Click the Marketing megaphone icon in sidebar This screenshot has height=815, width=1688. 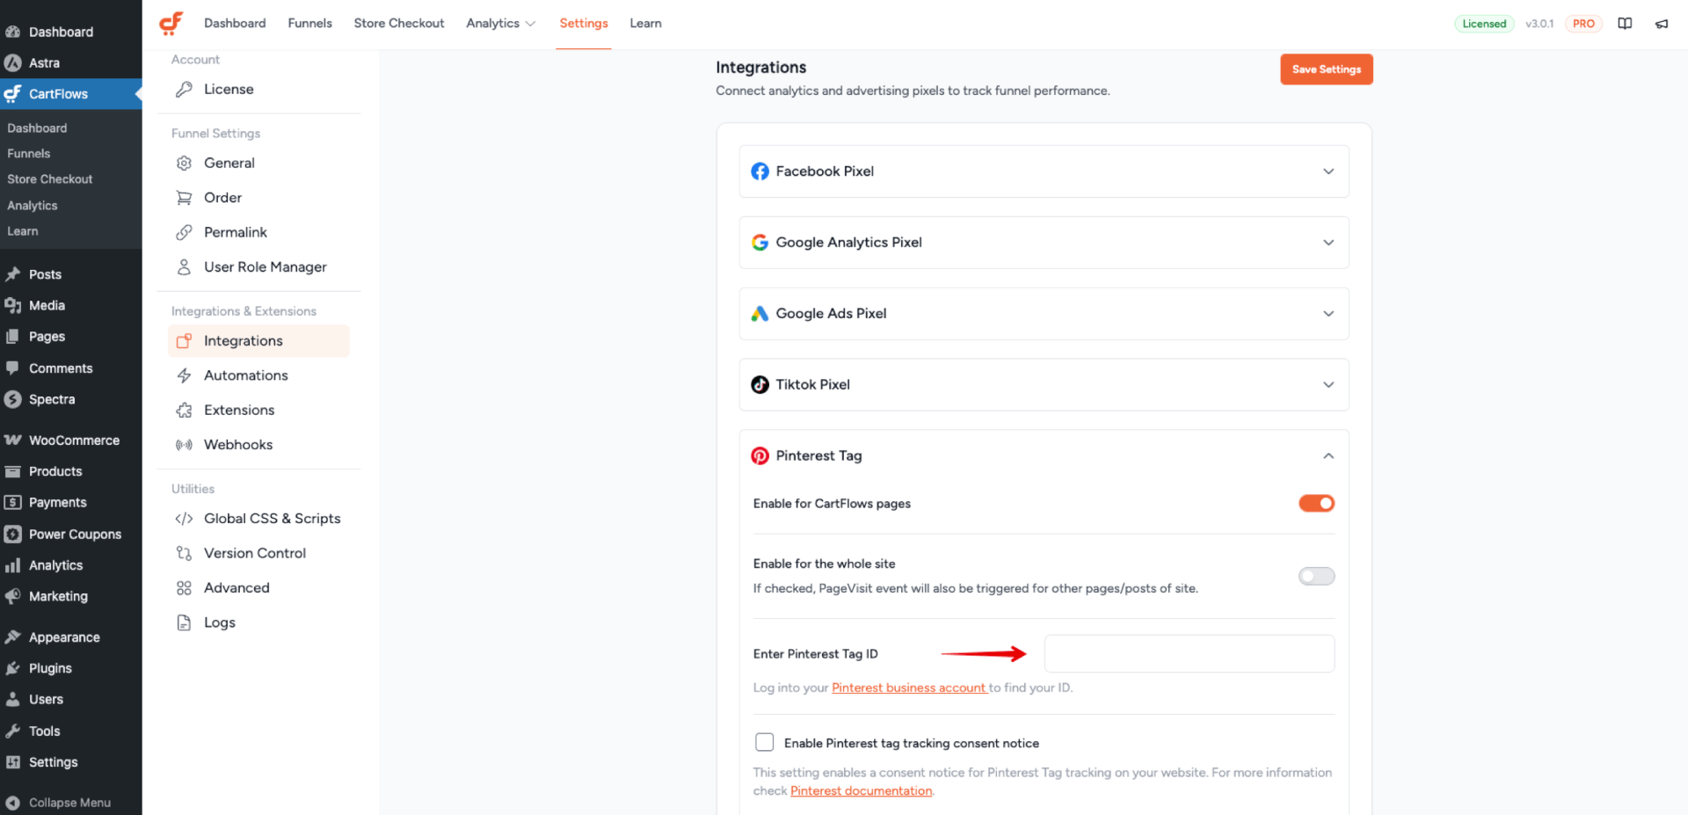click(x=13, y=597)
